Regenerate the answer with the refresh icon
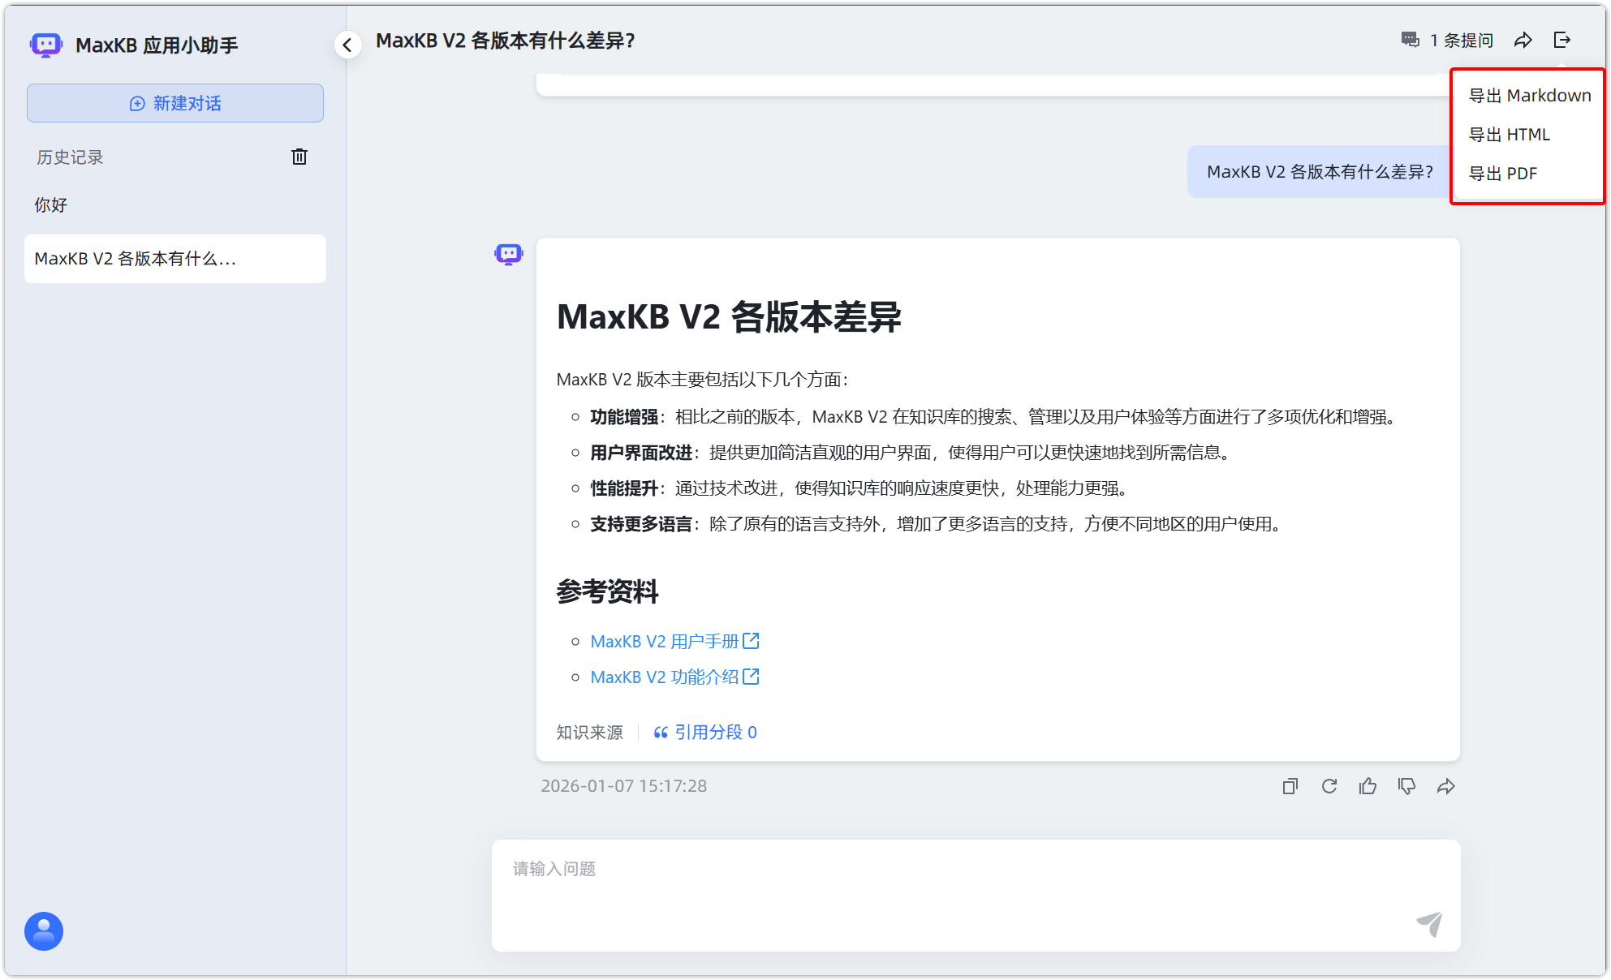The image size is (1611, 980). [1329, 786]
